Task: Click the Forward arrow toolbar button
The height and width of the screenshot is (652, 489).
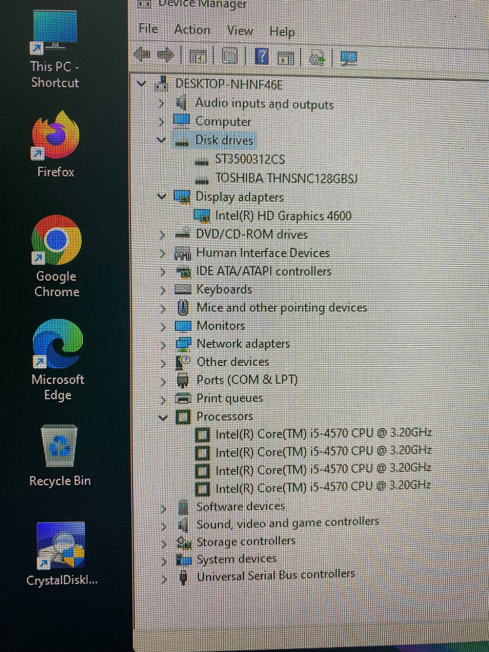Action: 165,56
